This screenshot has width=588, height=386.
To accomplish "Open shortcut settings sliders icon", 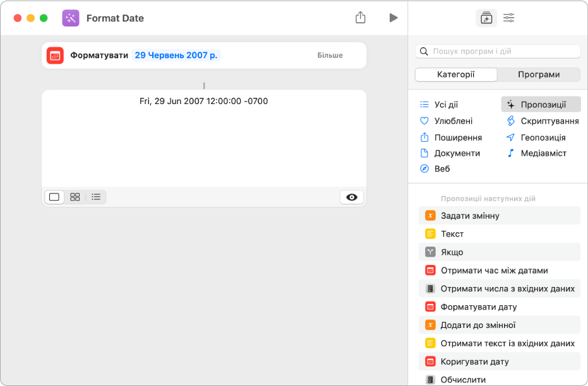I will tap(509, 18).
